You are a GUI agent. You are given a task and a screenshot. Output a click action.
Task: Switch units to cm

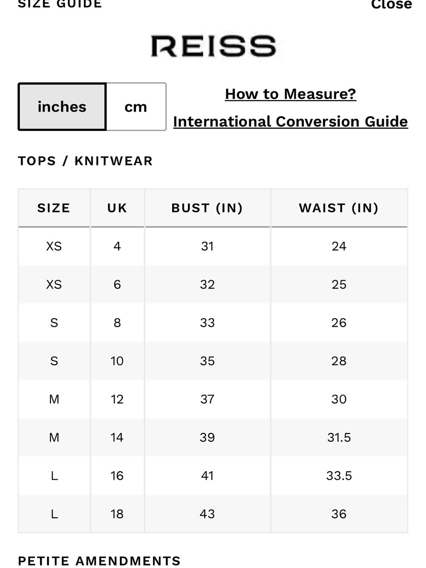coord(136,107)
